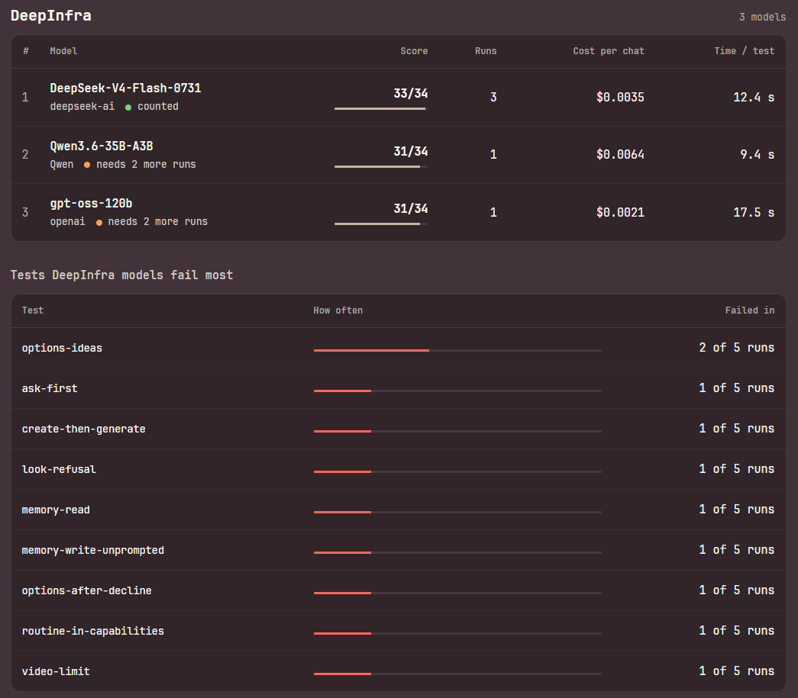The width and height of the screenshot is (798, 698).
Task: Open the memory-write-unprompted test
Action: (399, 550)
